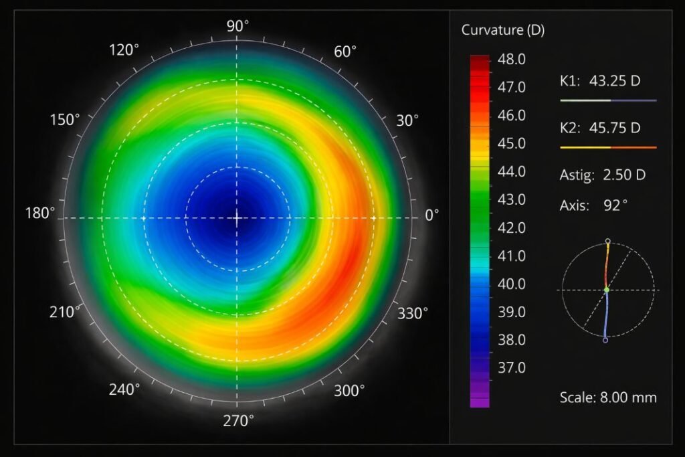Screen dimensions: 685x457
Task: Click the 37.0 label on the color scale
Action: [512, 368]
